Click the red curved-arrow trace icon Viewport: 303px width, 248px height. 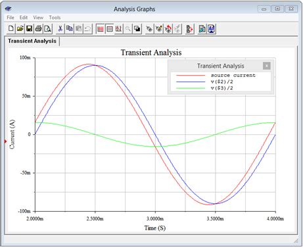tap(168, 29)
